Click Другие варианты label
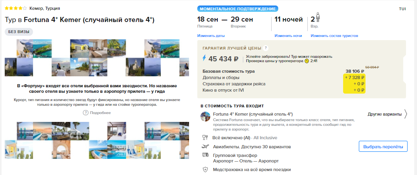This screenshot has width=417, height=175. (x=384, y=114)
